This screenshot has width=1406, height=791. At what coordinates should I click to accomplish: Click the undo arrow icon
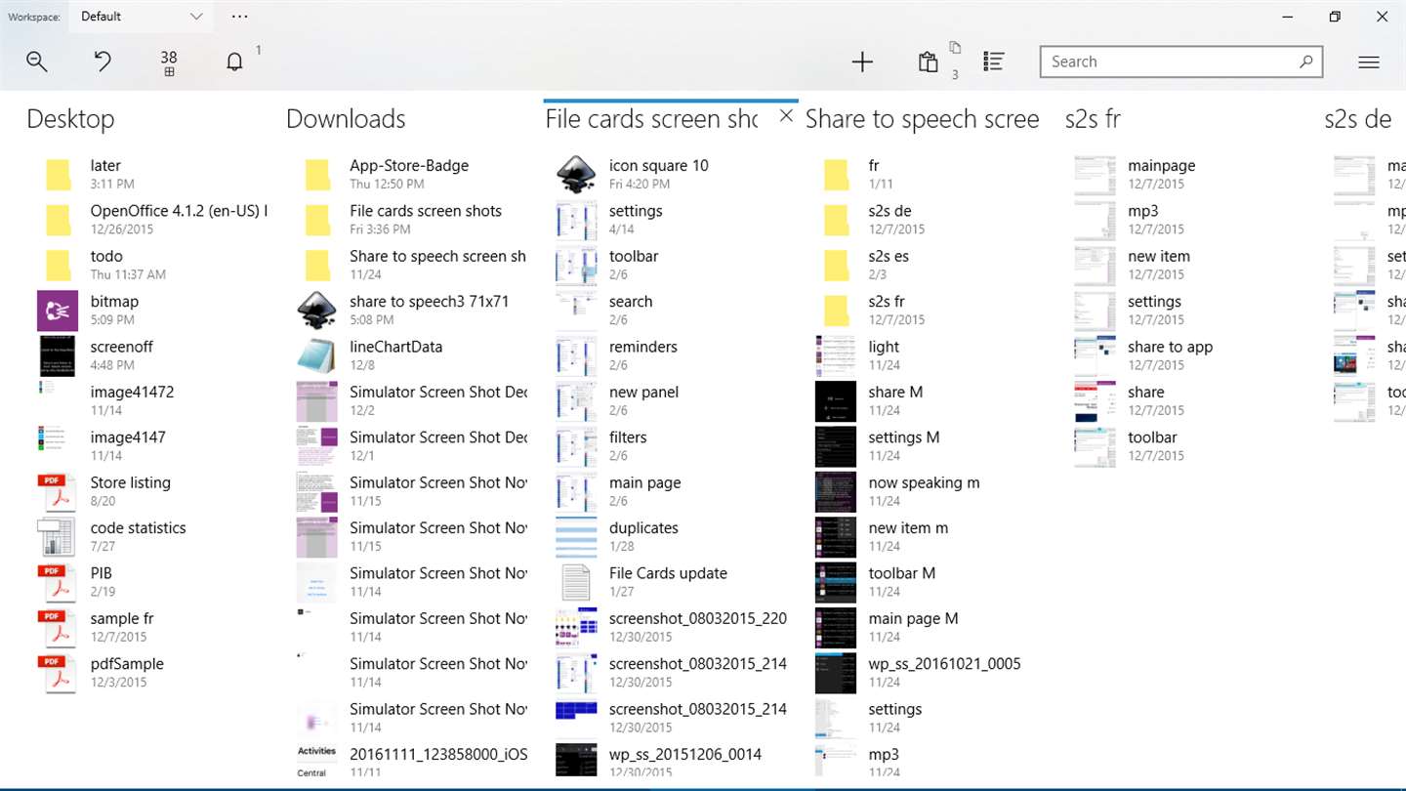click(x=103, y=62)
